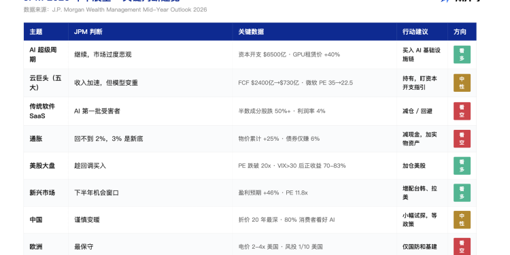Click the 电价 2–4x 美国 data cell
This screenshot has height=255, width=510.
315,245
